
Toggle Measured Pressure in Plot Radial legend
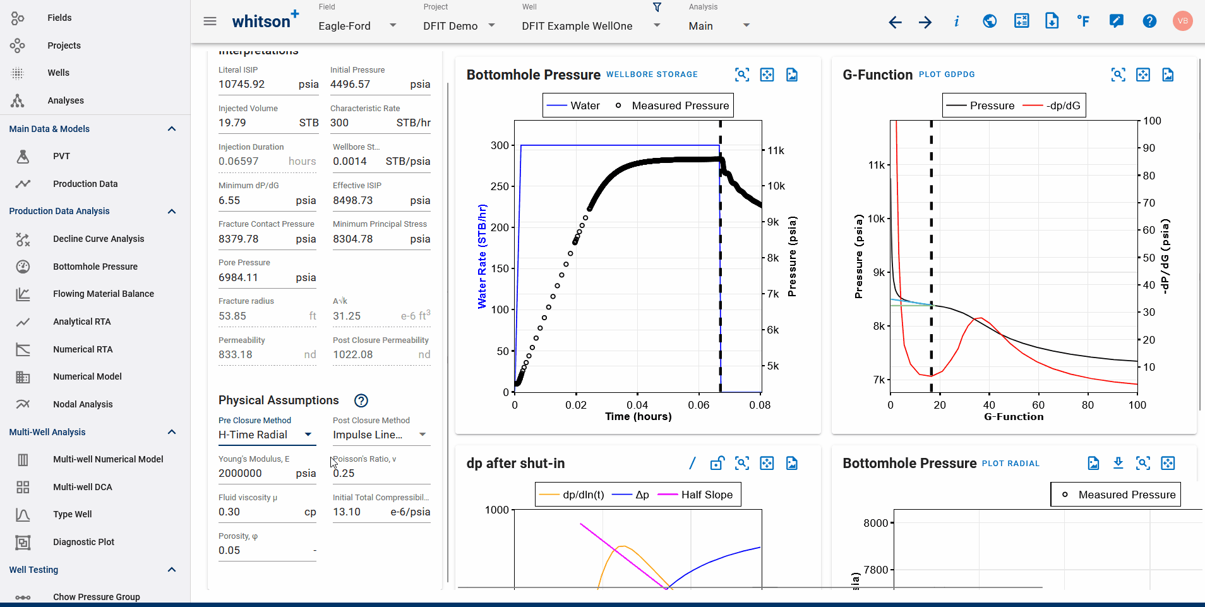1118,495
